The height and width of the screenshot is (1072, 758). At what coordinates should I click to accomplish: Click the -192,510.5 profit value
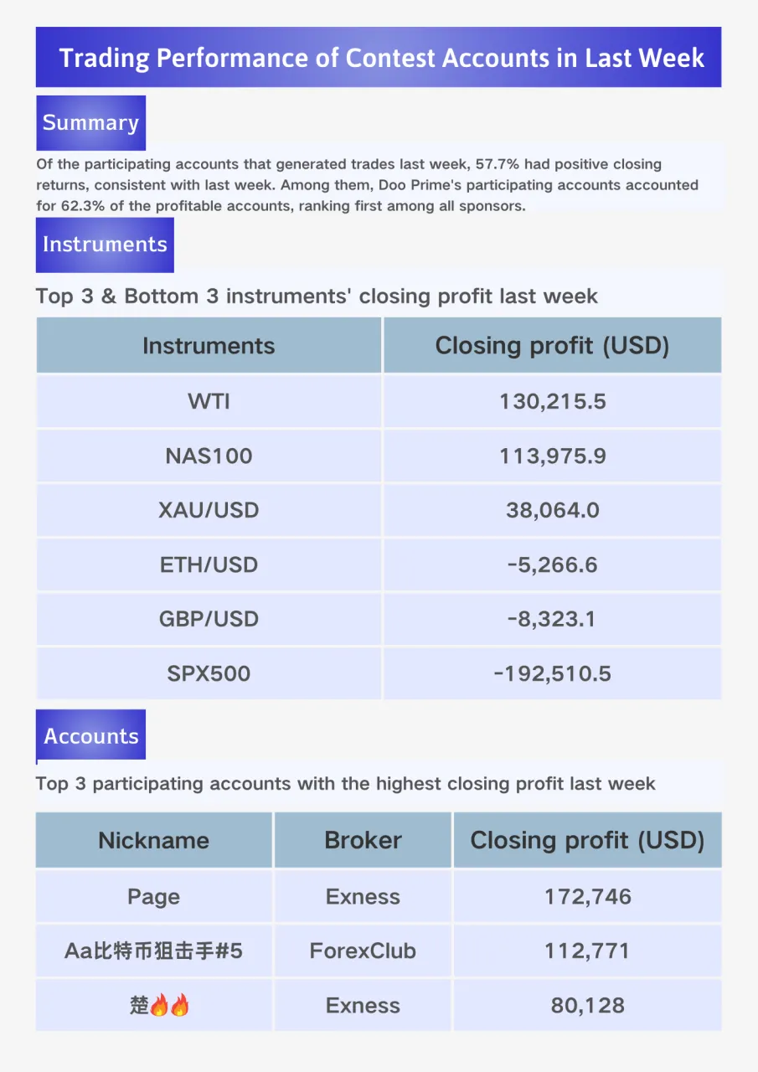553,673
